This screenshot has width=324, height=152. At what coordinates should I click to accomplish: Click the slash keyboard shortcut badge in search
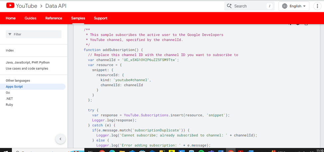[270, 6]
